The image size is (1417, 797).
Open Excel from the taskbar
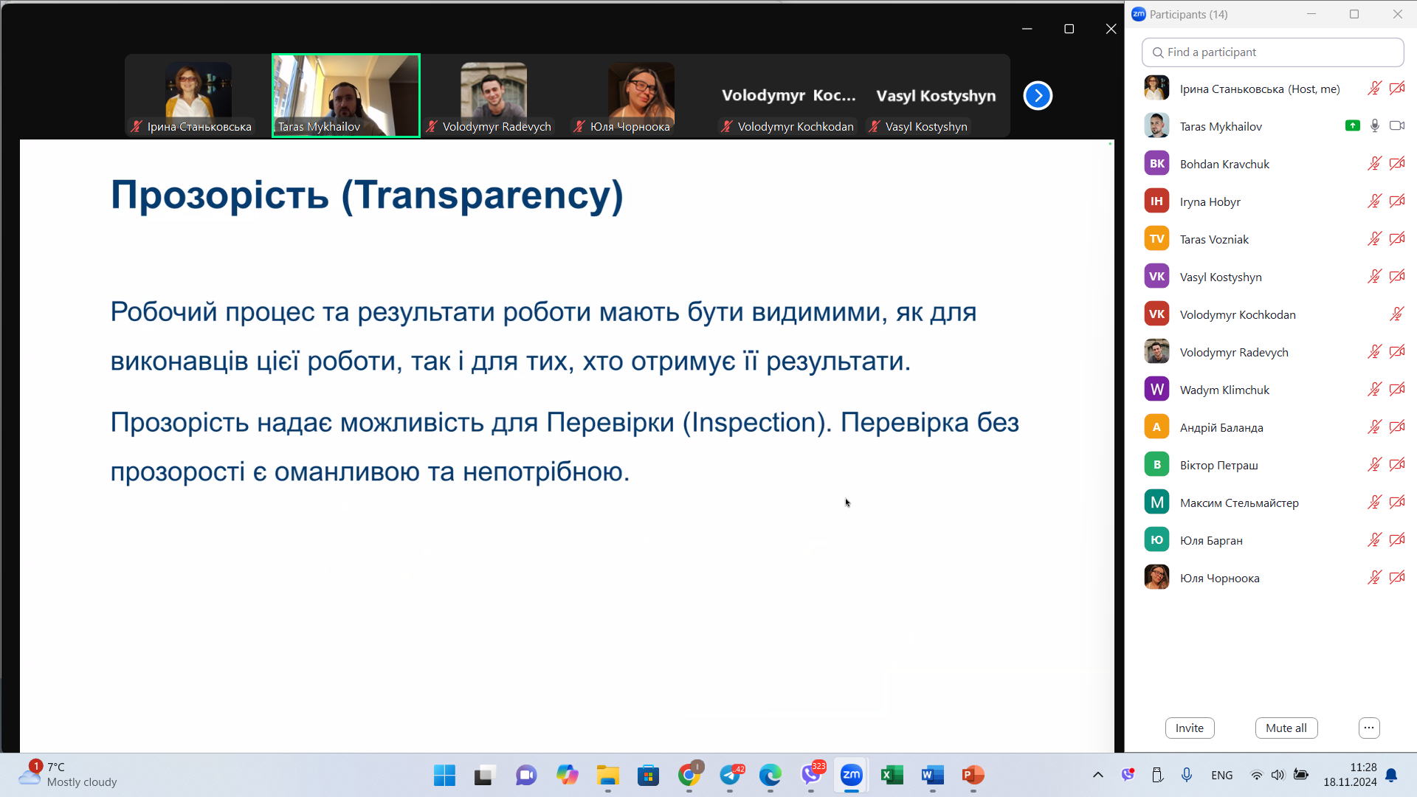tap(892, 775)
